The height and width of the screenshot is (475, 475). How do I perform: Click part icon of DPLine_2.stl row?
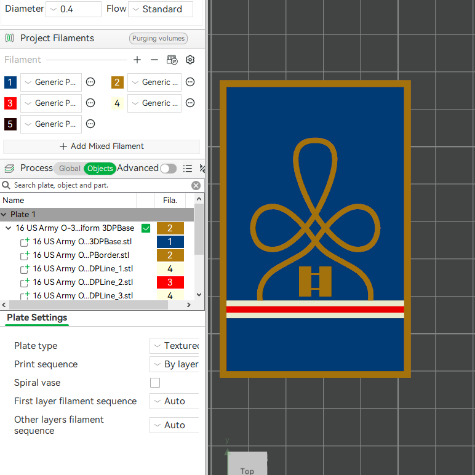click(25, 282)
